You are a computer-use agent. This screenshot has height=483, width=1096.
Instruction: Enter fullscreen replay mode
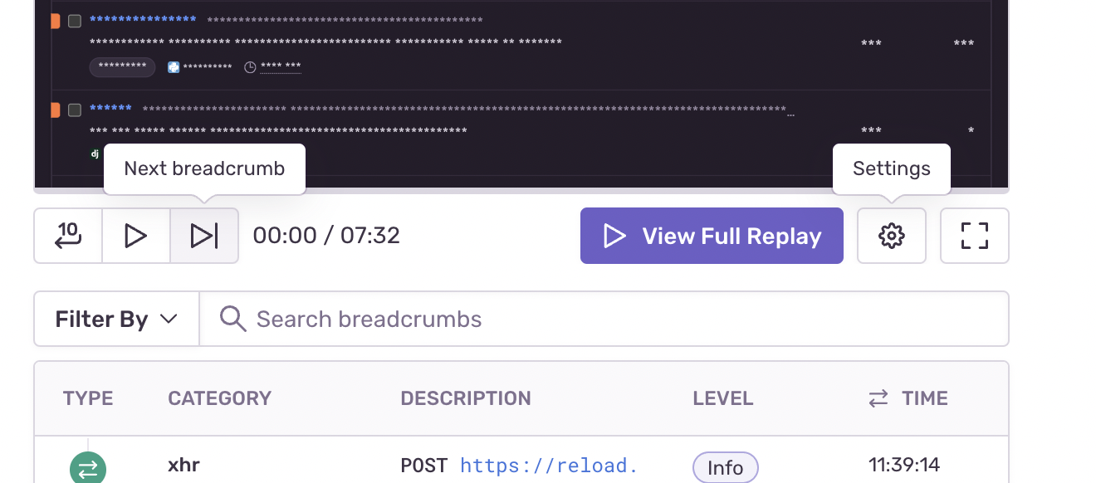point(974,236)
